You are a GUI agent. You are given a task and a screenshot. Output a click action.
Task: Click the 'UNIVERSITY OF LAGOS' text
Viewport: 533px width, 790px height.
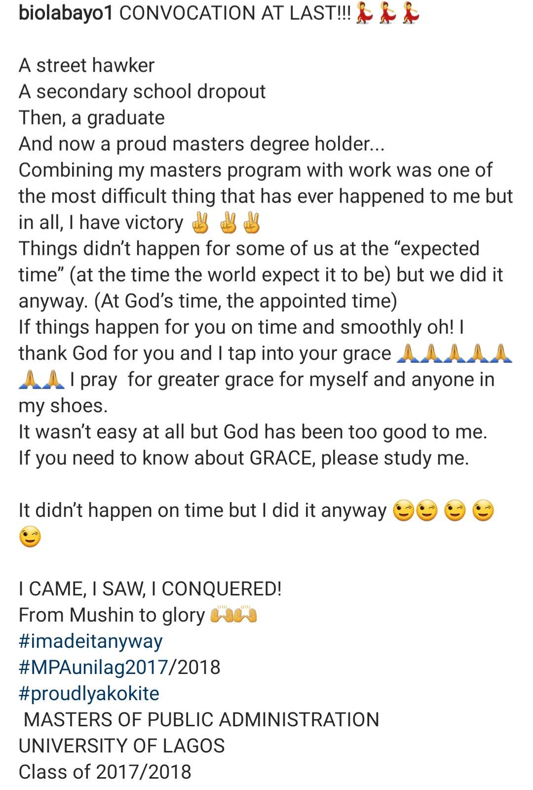click(121, 746)
